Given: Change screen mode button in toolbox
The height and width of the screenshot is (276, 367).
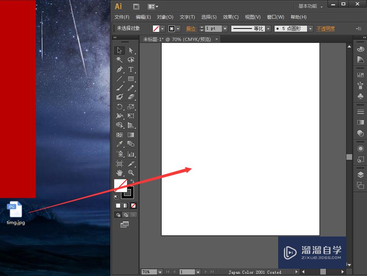Looking at the screenshot, I should pyautogui.click(x=124, y=224).
